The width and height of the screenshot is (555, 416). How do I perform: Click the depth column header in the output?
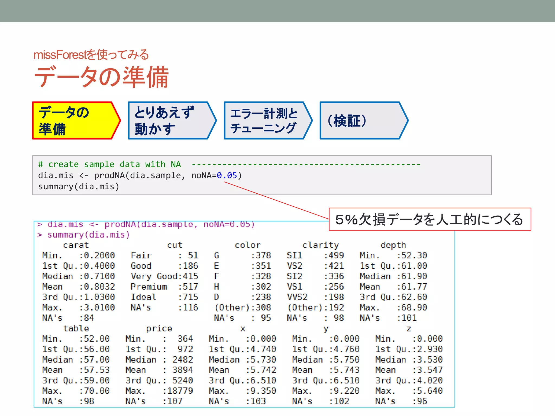point(393,245)
